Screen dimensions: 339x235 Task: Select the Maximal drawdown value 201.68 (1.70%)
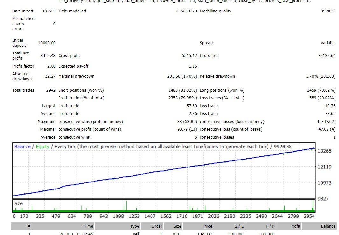[182, 76]
